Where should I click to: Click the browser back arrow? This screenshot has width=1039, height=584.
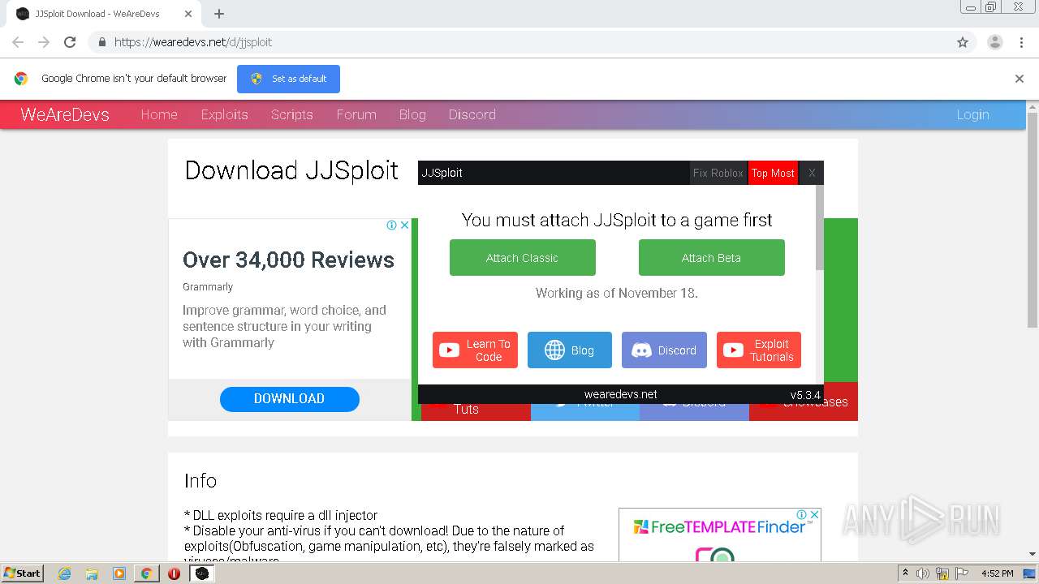pos(18,42)
